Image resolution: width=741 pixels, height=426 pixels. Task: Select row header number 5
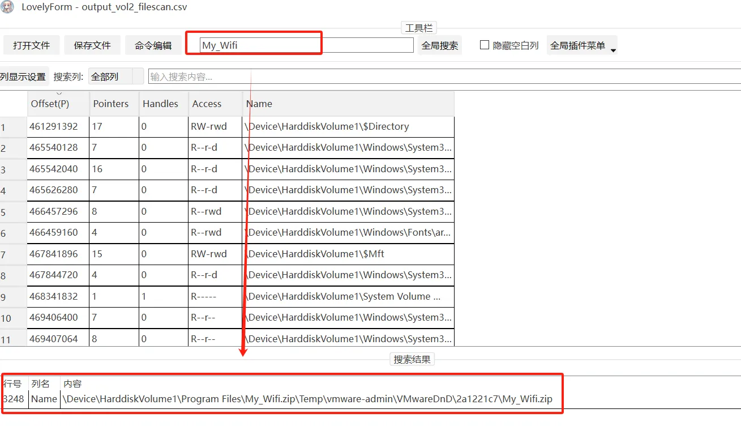pyautogui.click(x=14, y=212)
